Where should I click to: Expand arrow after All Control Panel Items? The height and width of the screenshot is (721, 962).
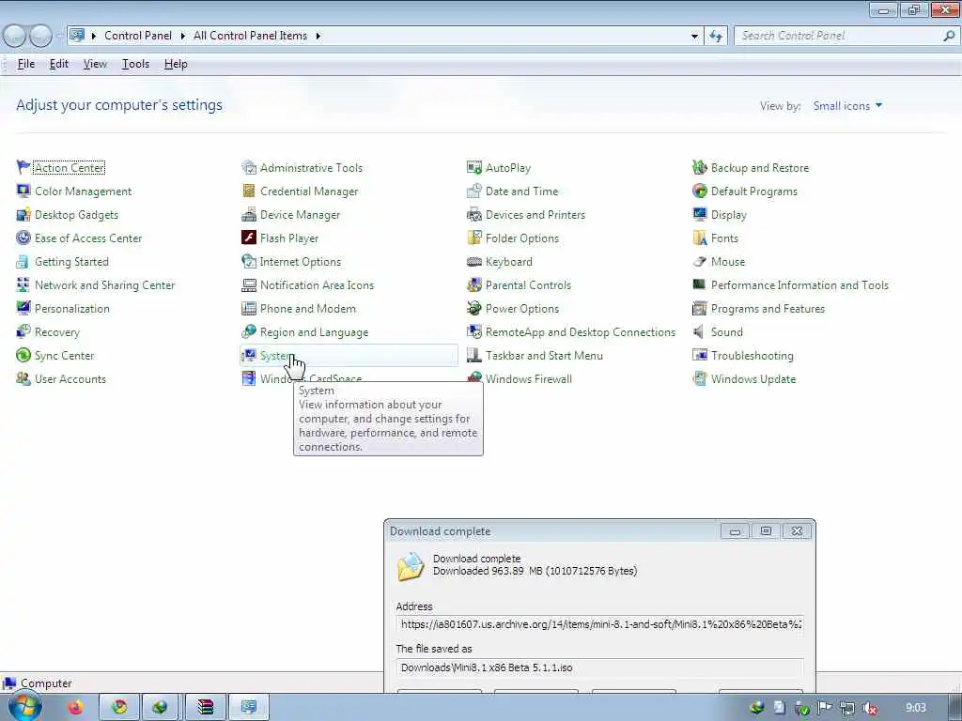pyautogui.click(x=318, y=36)
